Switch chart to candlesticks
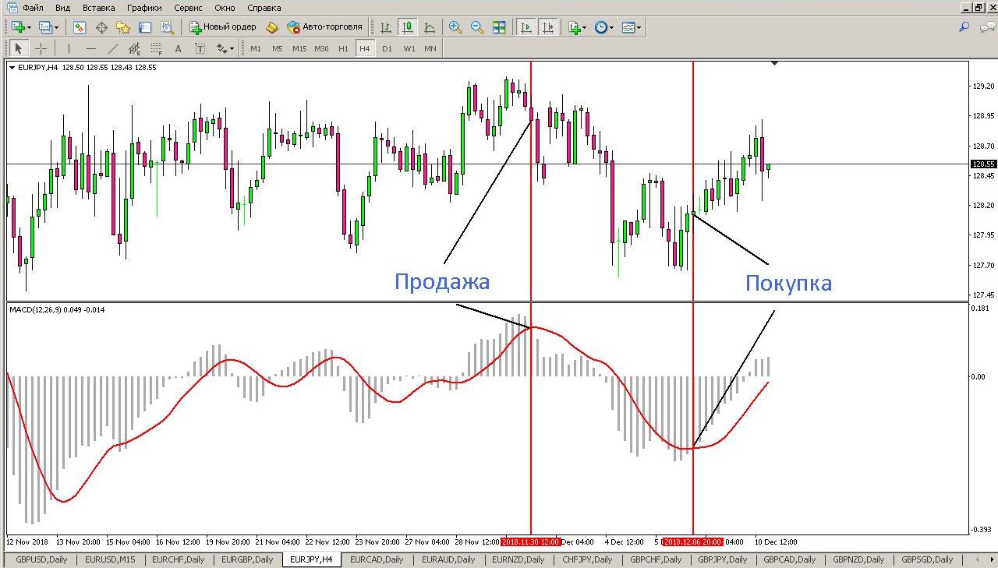Image resolution: width=998 pixels, height=568 pixels. (408, 27)
